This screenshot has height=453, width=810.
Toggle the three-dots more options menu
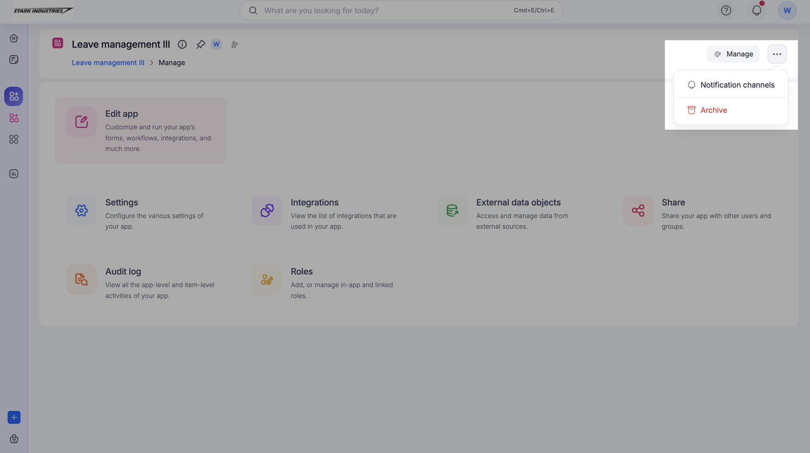pyautogui.click(x=777, y=54)
